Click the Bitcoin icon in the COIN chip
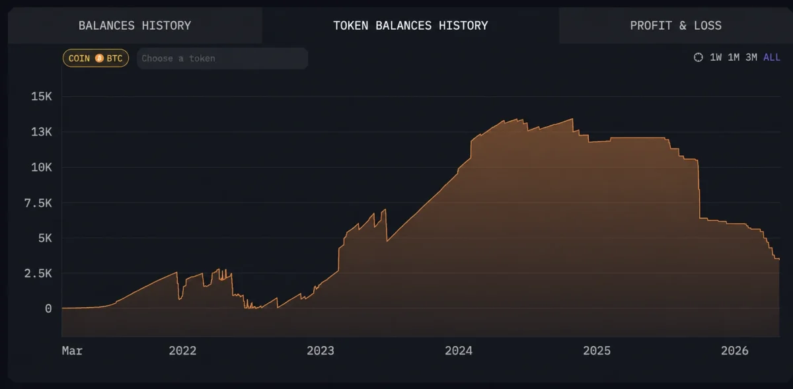Viewport: 793px width, 389px height. 99,58
